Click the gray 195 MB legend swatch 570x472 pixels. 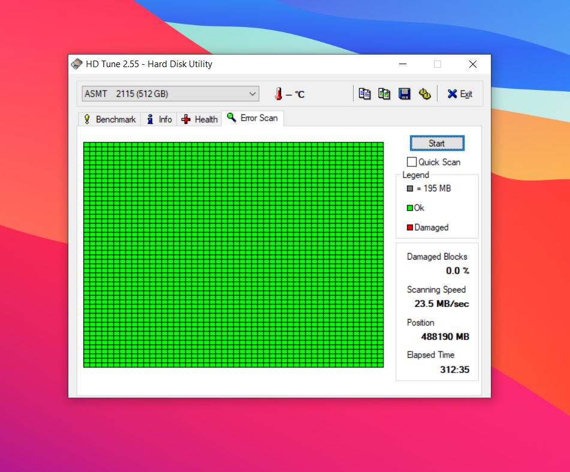pos(410,188)
